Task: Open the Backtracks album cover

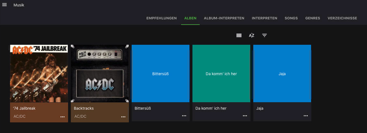Action: pyautogui.click(x=100, y=73)
